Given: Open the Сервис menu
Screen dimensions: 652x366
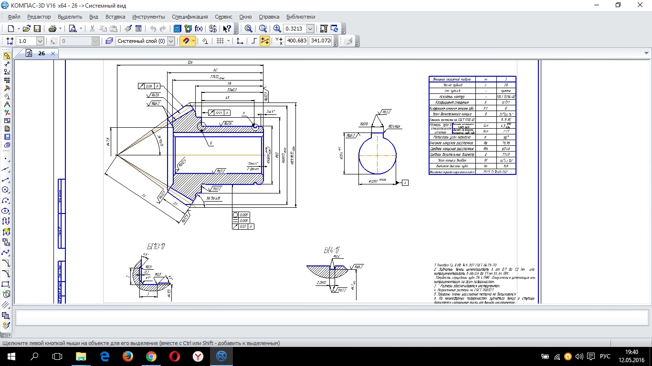Looking at the screenshot, I should coord(224,17).
